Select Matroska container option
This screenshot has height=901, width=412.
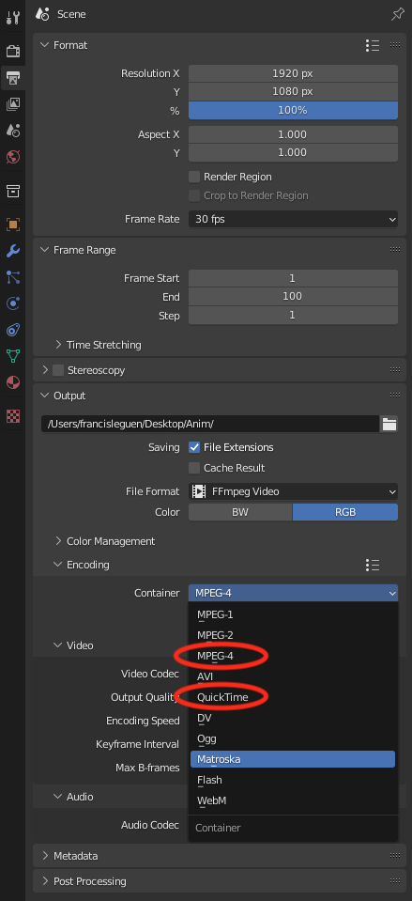[293, 759]
